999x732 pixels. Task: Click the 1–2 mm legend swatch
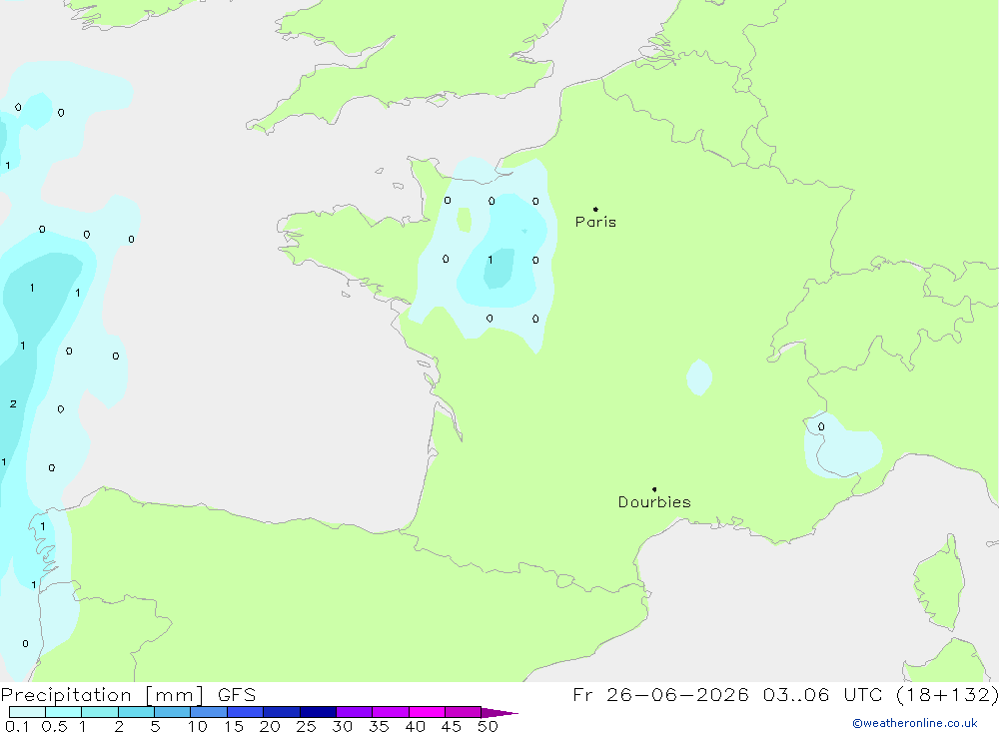coord(100,712)
